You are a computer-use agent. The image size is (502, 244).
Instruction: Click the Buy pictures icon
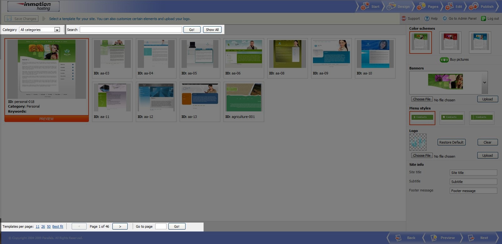(444, 60)
